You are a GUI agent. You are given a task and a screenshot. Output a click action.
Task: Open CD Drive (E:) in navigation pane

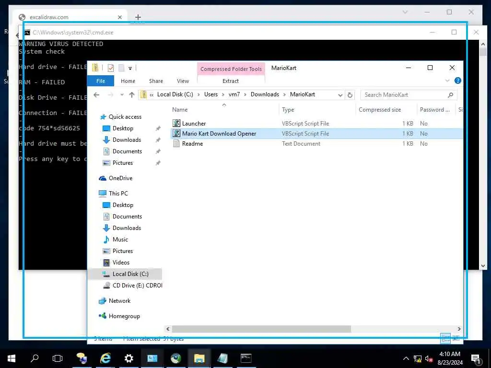(x=137, y=286)
